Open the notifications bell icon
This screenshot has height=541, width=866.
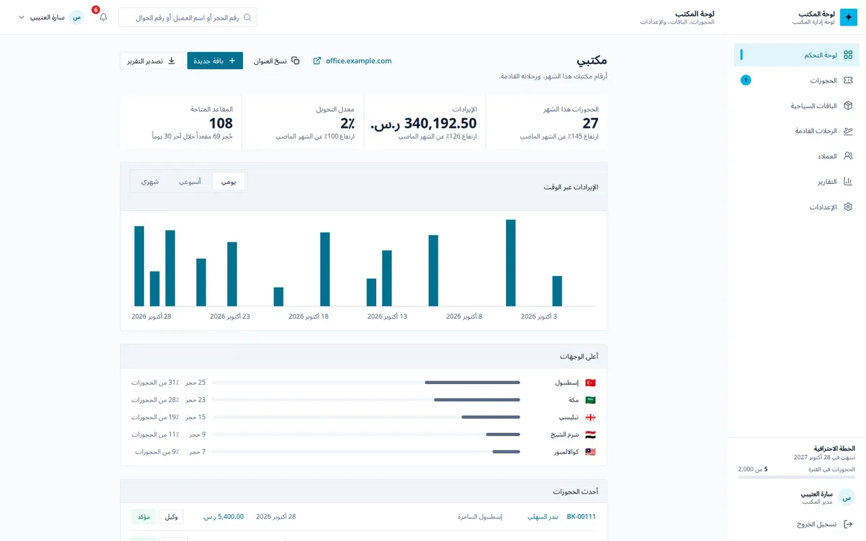pos(103,17)
